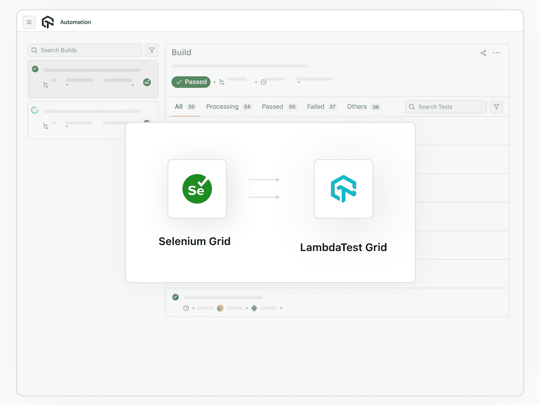This screenshot has height=405, width=540.
Task: Click the green checkmark on the first build
Action: coord(35,69)
